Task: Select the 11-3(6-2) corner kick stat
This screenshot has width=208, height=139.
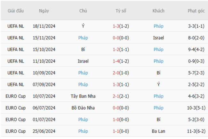Action: (196, 131)
